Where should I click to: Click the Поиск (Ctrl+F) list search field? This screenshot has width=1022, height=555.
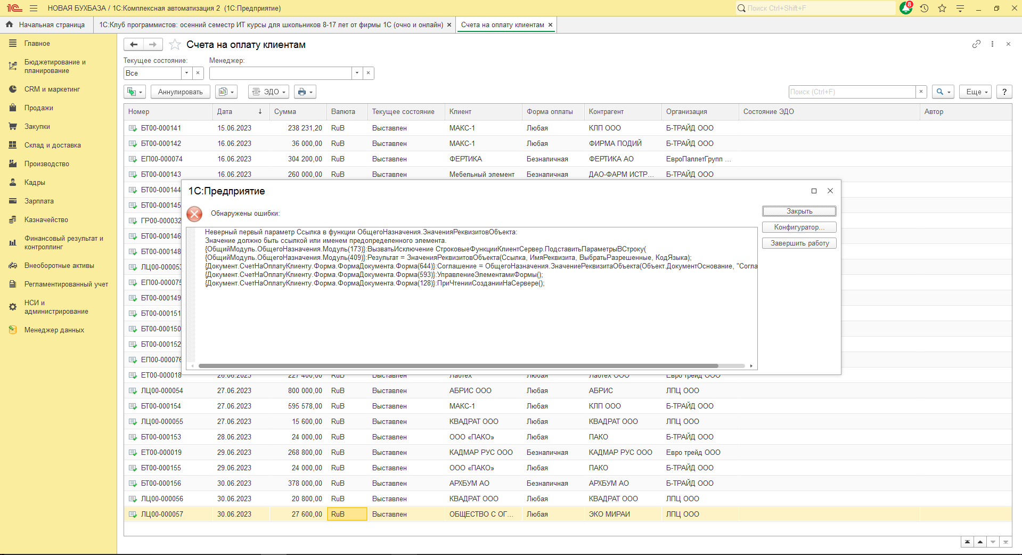pos(852,92)
